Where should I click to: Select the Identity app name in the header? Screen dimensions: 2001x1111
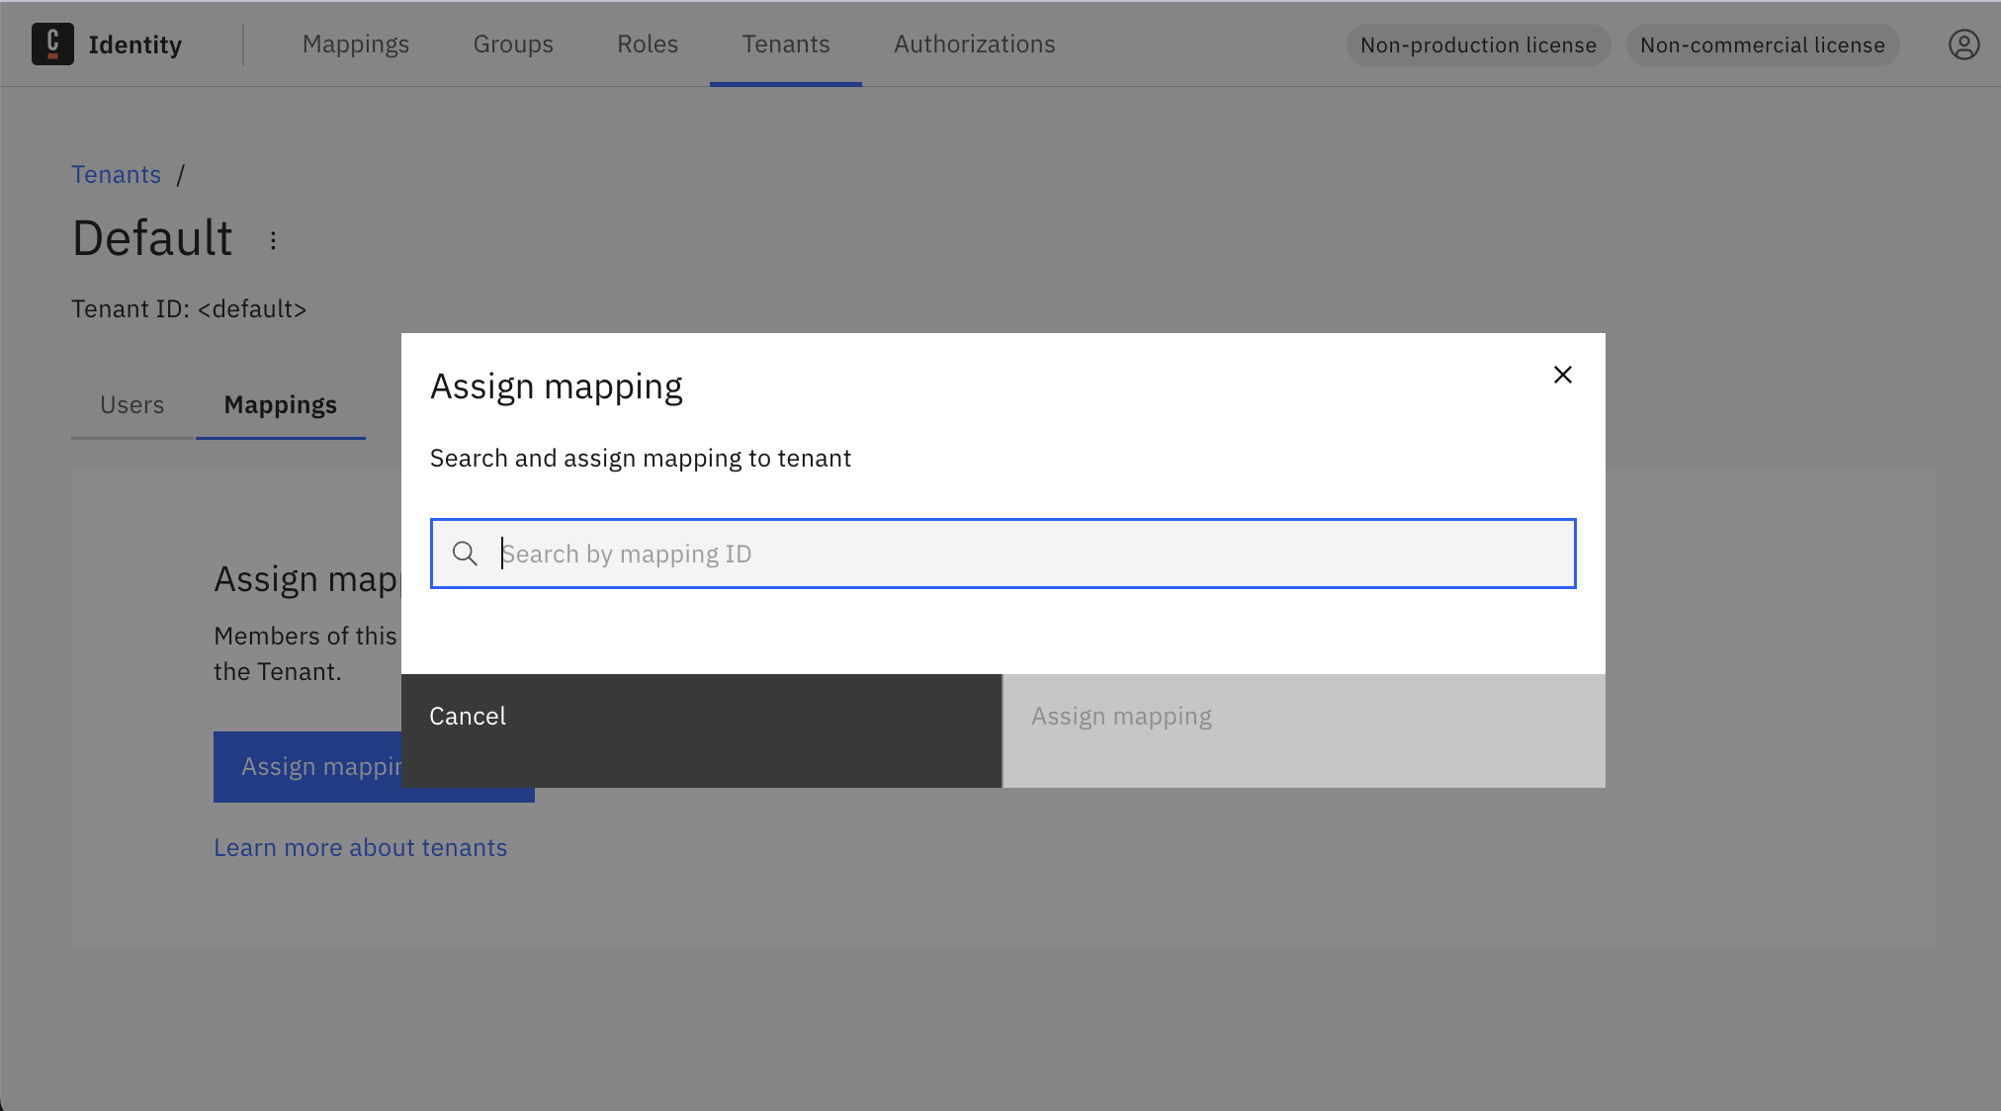tap(134, 43)
